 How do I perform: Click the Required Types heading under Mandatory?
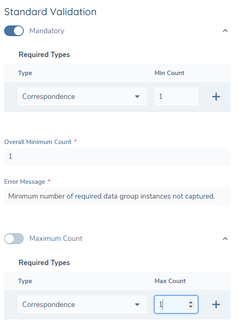point(44,55)
